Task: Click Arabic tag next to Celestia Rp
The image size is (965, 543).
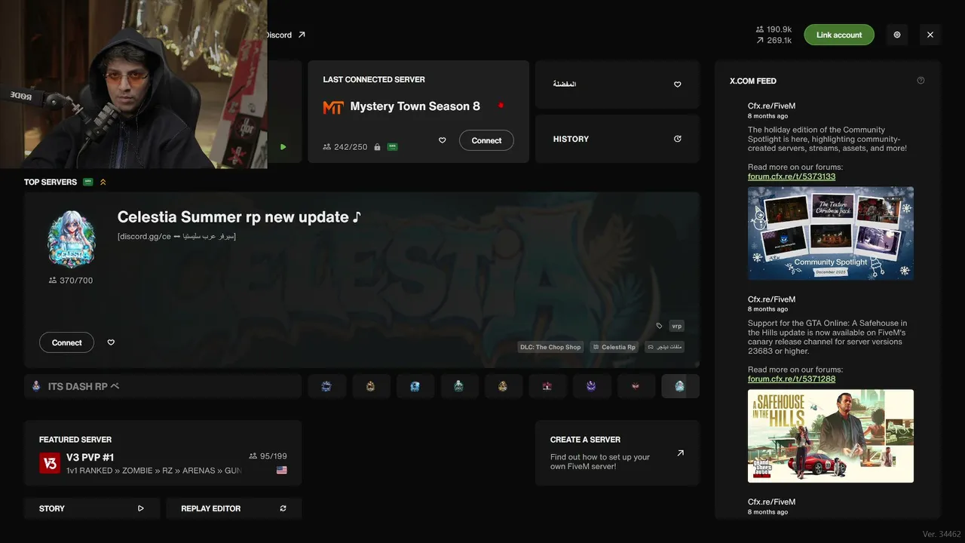Action: (664, 347)
